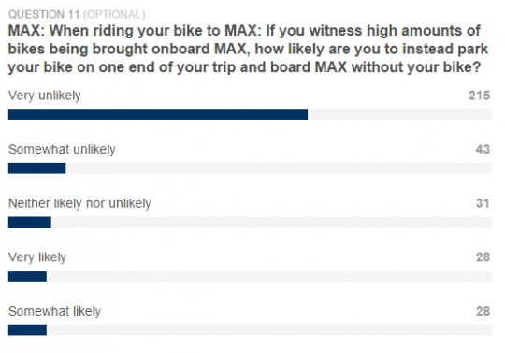The image size is (505, 353).
Task: Click the 28 count beside 'Very likely'
Action: tap(483, 257)
